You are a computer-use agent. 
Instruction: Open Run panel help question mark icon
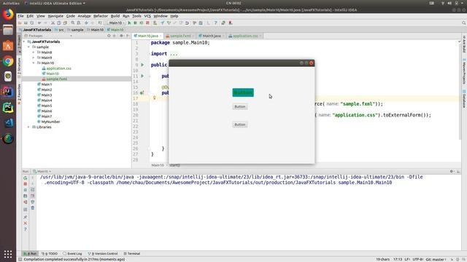26,229
